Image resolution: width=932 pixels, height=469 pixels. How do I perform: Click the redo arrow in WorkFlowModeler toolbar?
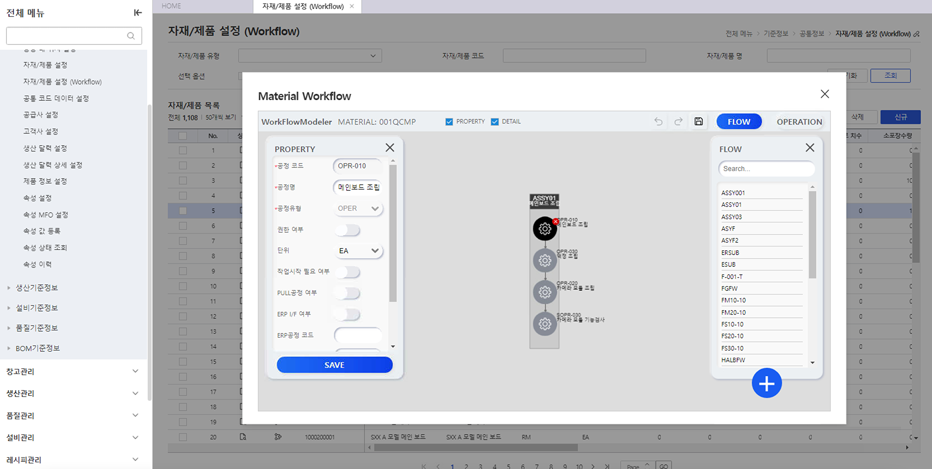(x=678, y=121)
